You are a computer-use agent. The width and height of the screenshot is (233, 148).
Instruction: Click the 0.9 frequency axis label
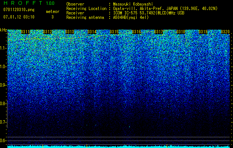click(3, 85)
